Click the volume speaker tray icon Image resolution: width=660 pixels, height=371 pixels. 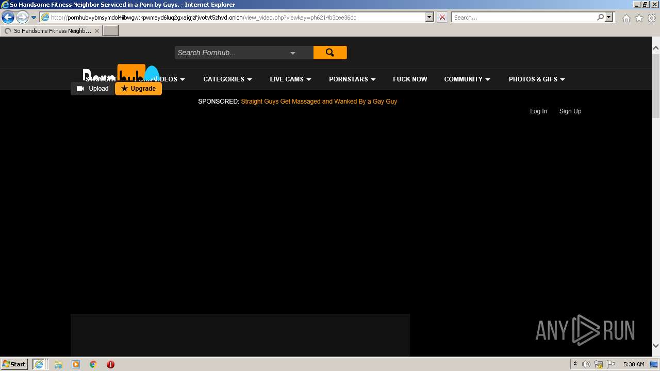pyautogui.click(x=586, y=364)
